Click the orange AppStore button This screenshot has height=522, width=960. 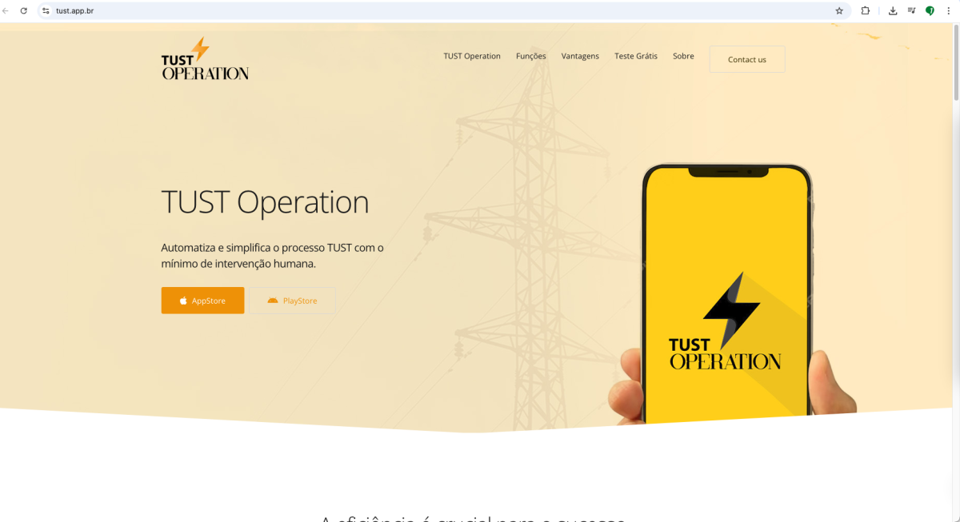pos(202,301)
